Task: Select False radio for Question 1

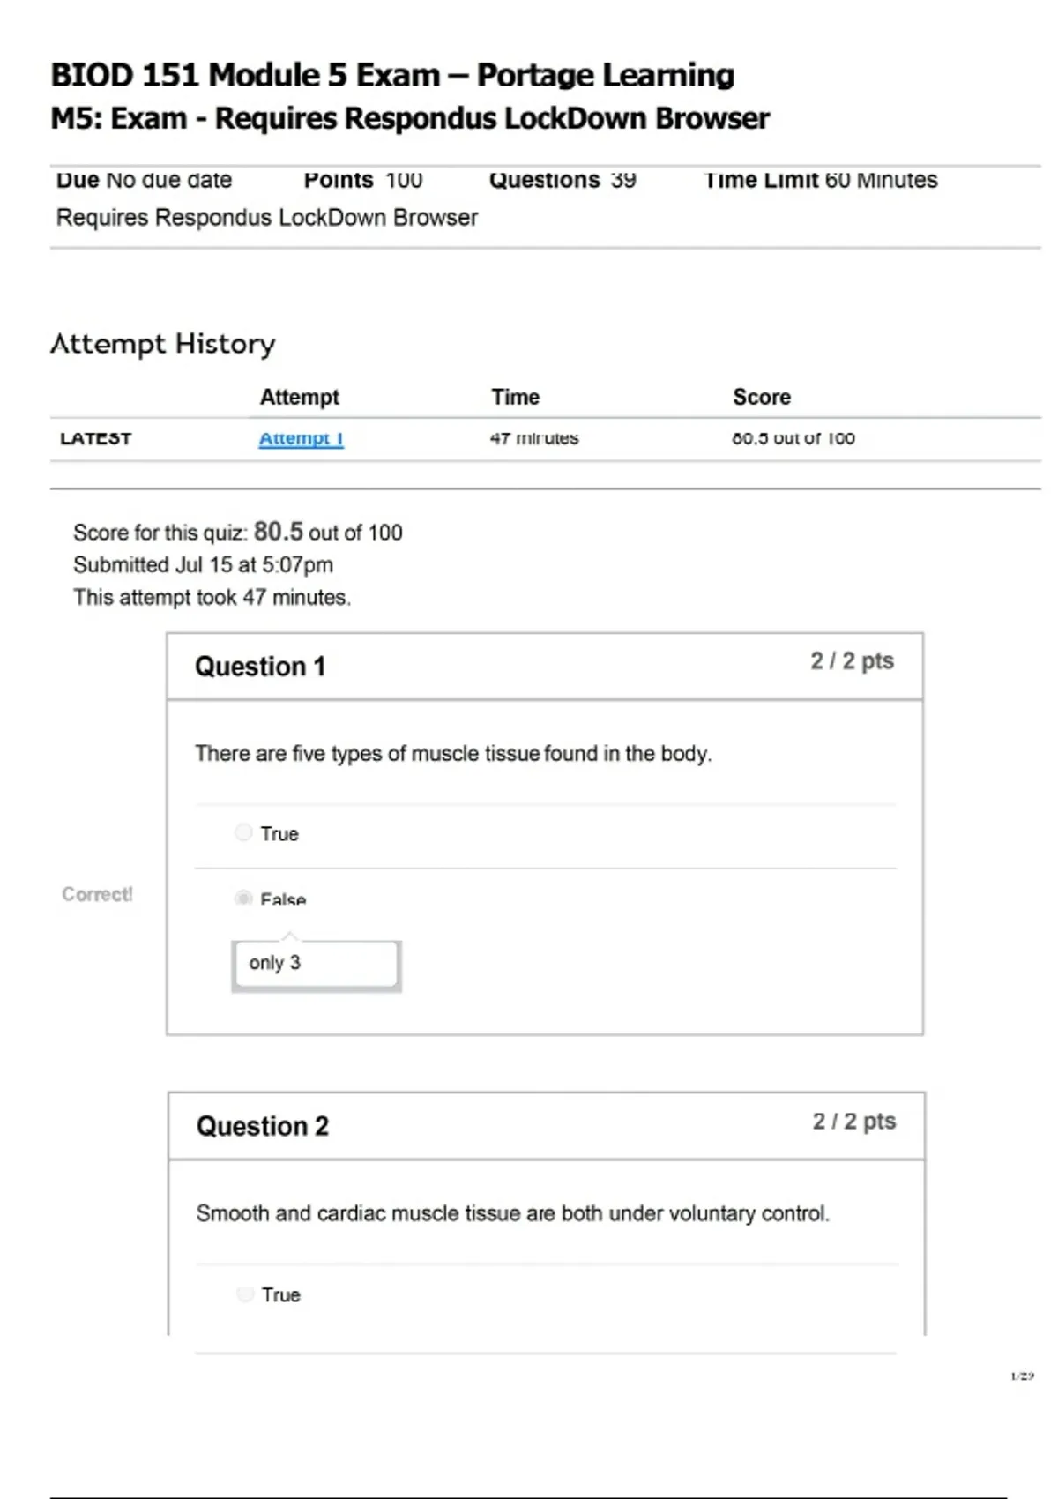Action: tap(243, 899)
